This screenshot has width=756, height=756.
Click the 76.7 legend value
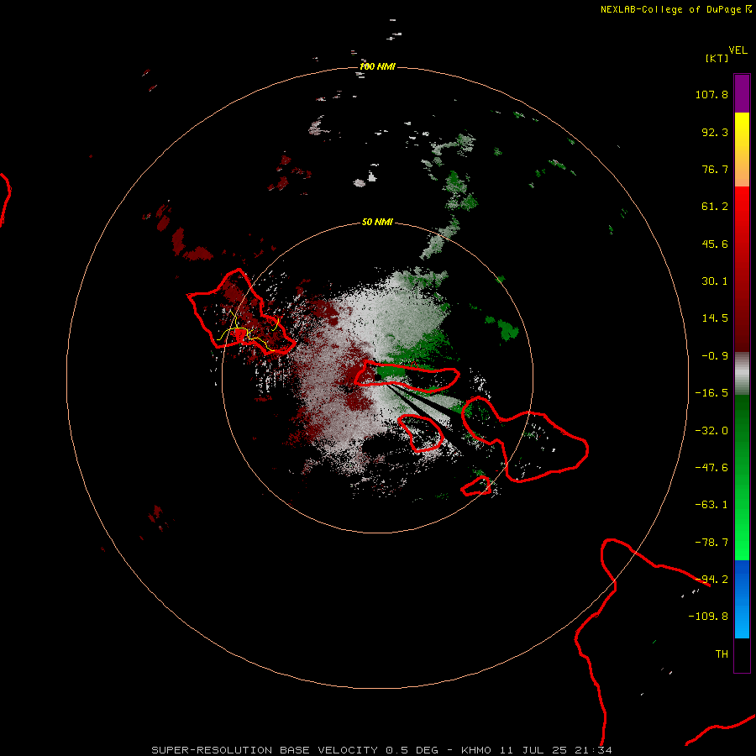[715, 169]
